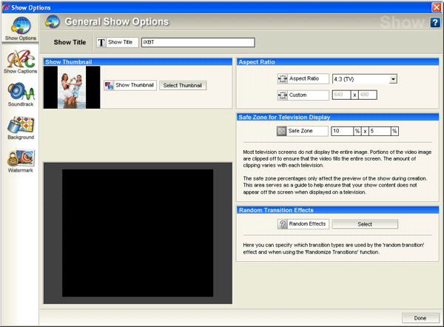Click the custom height field showing 480
The height and width of the screenshot is (327, 444).
coord(367,95)
